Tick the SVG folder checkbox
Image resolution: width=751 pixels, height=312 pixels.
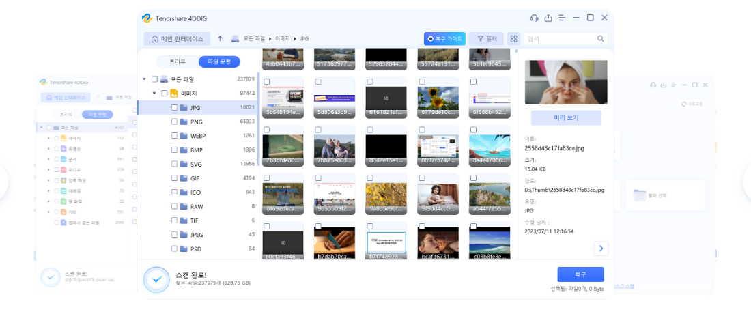pos(174,164)
